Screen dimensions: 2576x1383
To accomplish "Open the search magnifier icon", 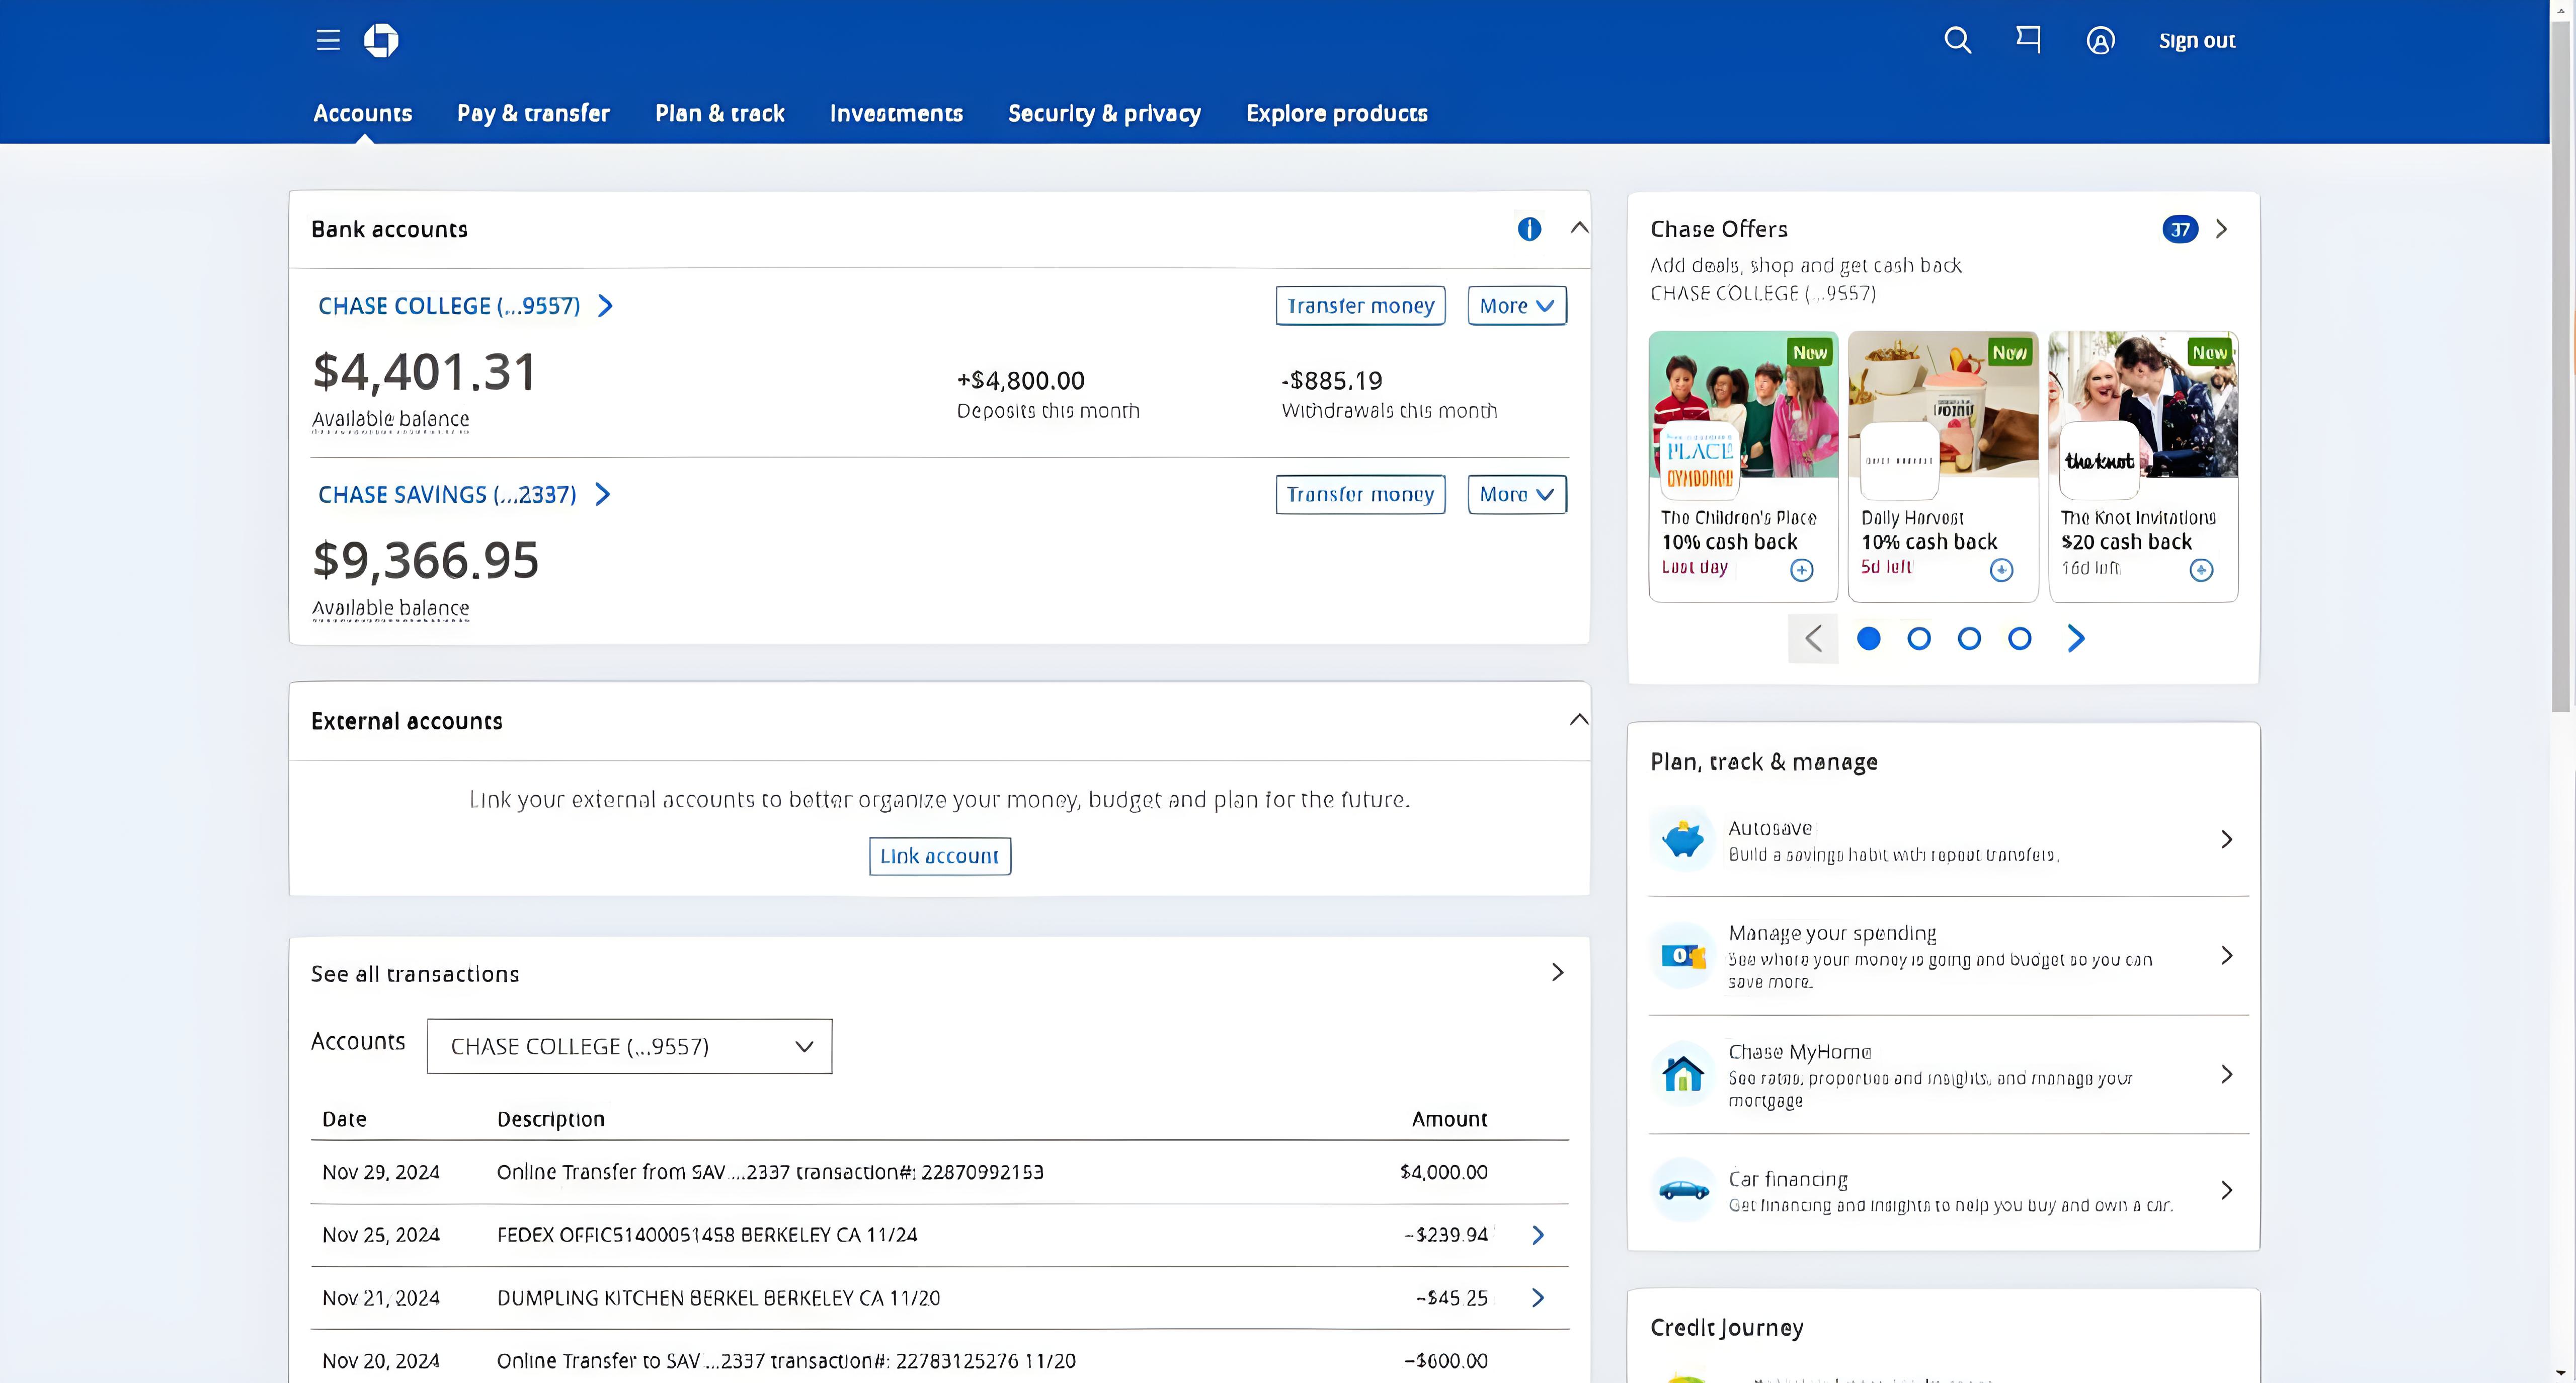I will [1957, 40].
